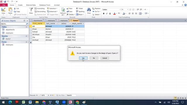Click in the navigation pane Search box
The image size is (187, 105).
pyautogui.click(x=13, y=24)
